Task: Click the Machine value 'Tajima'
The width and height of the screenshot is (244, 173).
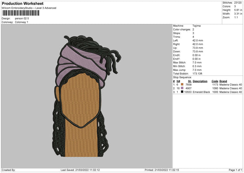Action: pyautogui.click(x=196, y=26)
